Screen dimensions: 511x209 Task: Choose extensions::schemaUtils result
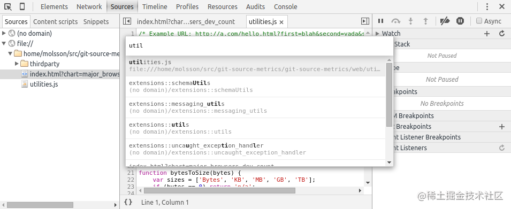coord(256,87)
